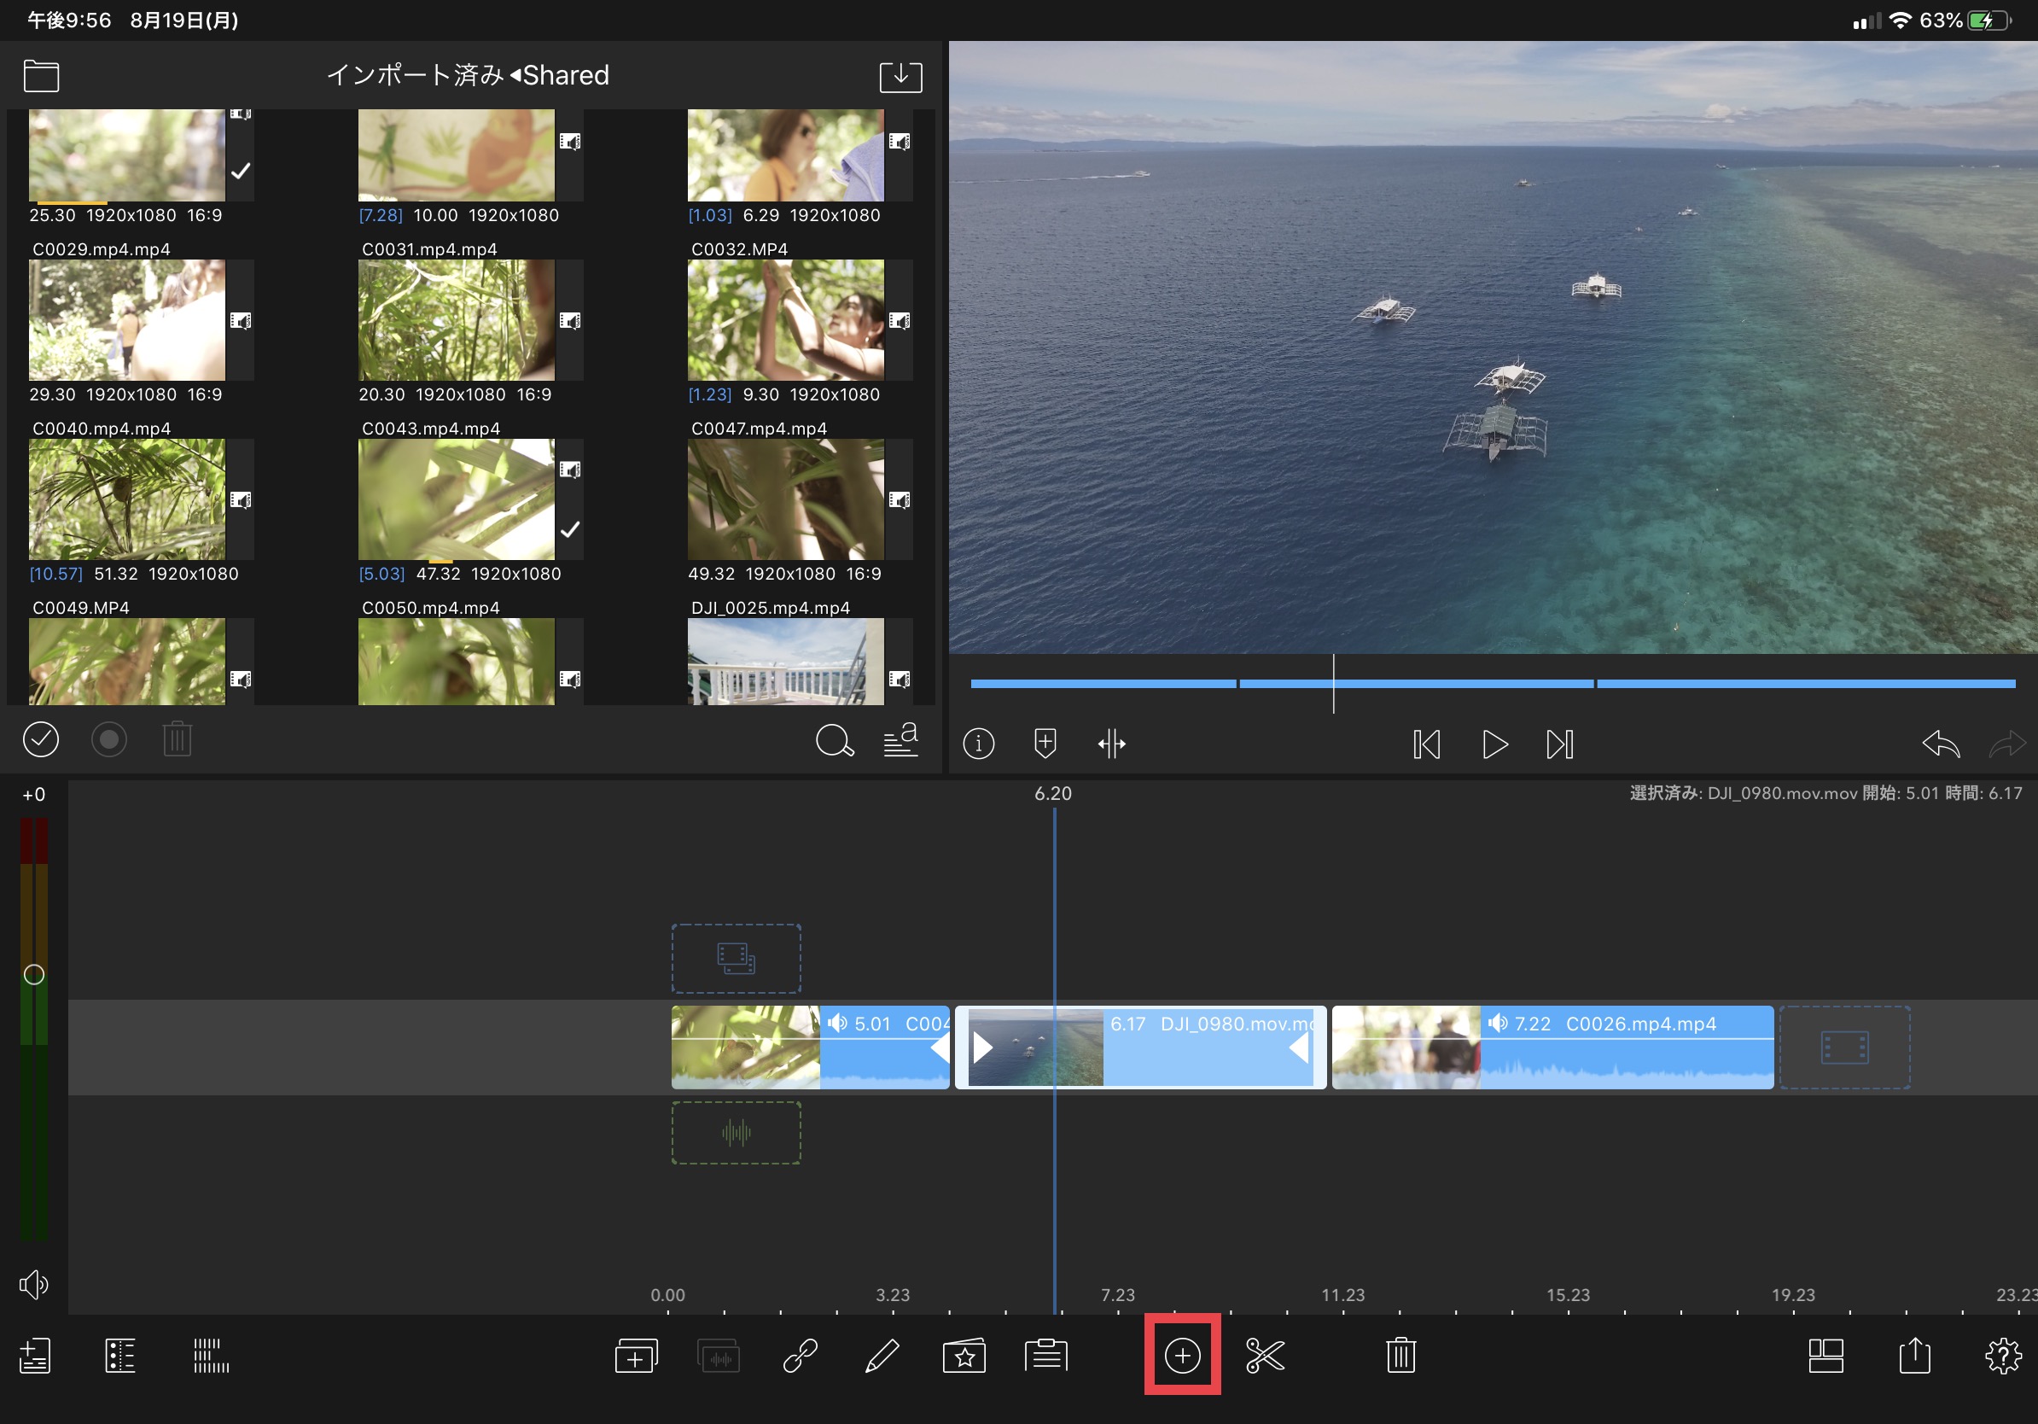The height and width of the screenshot is (1424, 2038).
Task: Click the インポート済み Shared library title
Action: (468, 75)
